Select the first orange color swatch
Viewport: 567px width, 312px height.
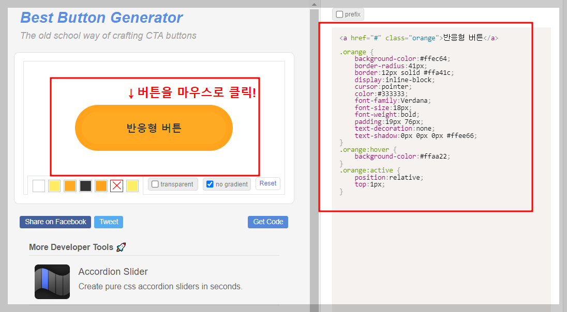[x=69, y=185]
